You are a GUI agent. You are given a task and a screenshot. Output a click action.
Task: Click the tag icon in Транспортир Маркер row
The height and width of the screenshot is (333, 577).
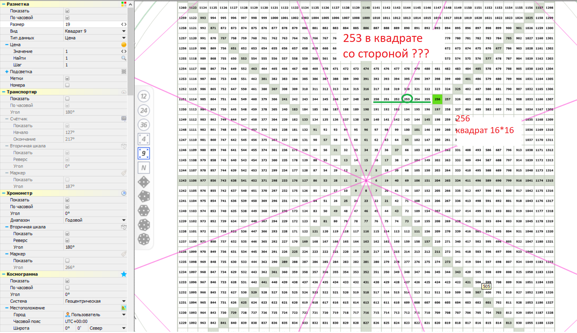[124, 173]
